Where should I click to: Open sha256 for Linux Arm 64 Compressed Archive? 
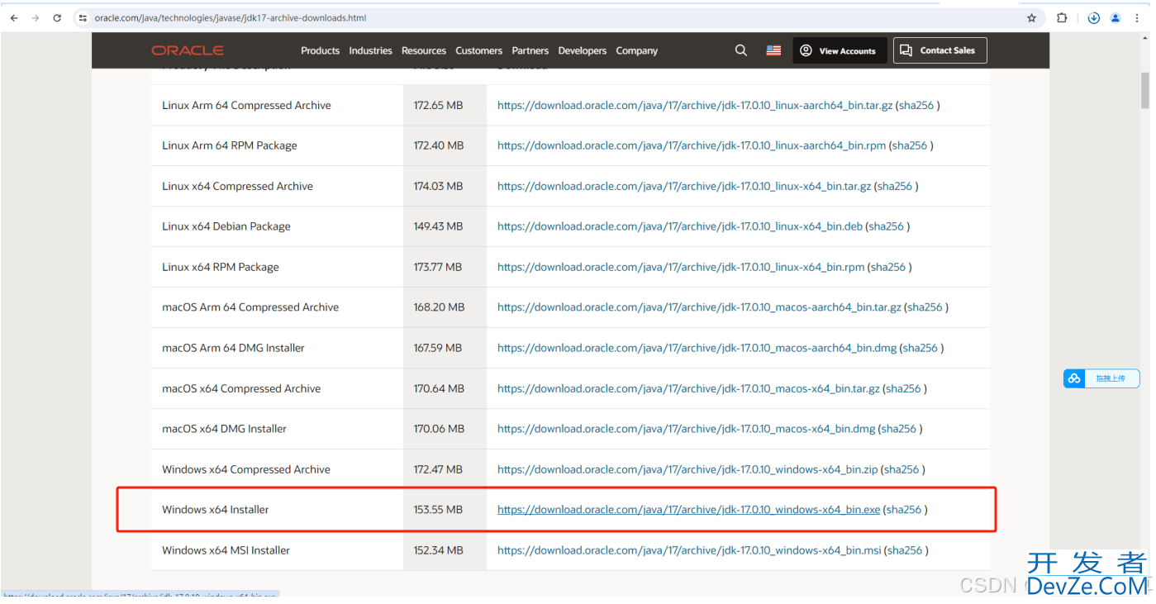coord(917,106)
